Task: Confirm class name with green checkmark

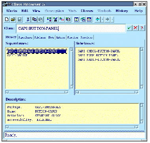Action: [129, 28]
